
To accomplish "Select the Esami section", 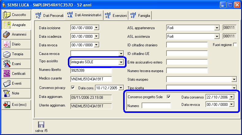I will coord(16,64).
